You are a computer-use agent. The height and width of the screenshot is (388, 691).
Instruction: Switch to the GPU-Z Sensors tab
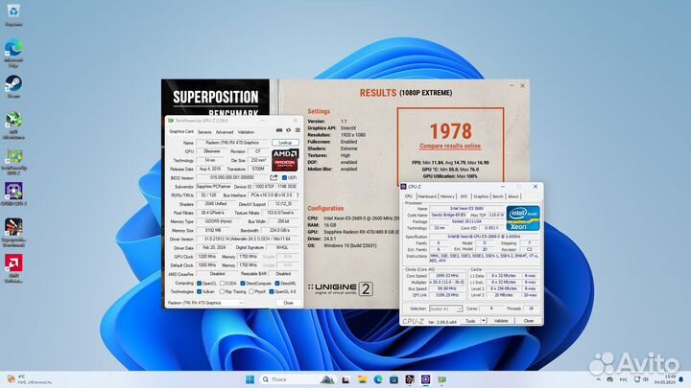[x=204, y=132]
